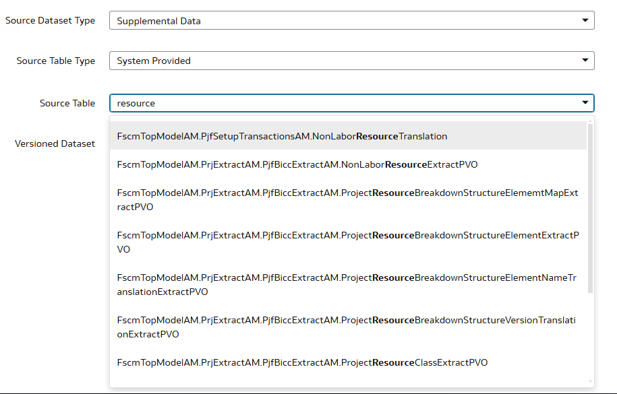
Task: Click the list scrollbar up arrow
Action: [590, 121]
